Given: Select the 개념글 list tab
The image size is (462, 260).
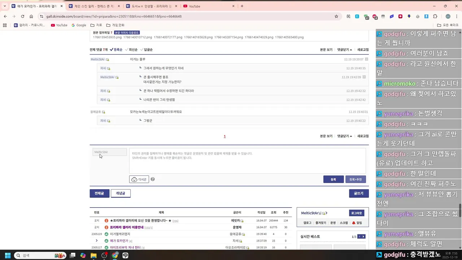Looking at the screenshot, I should pyautogui.click(x=121, y=194).
